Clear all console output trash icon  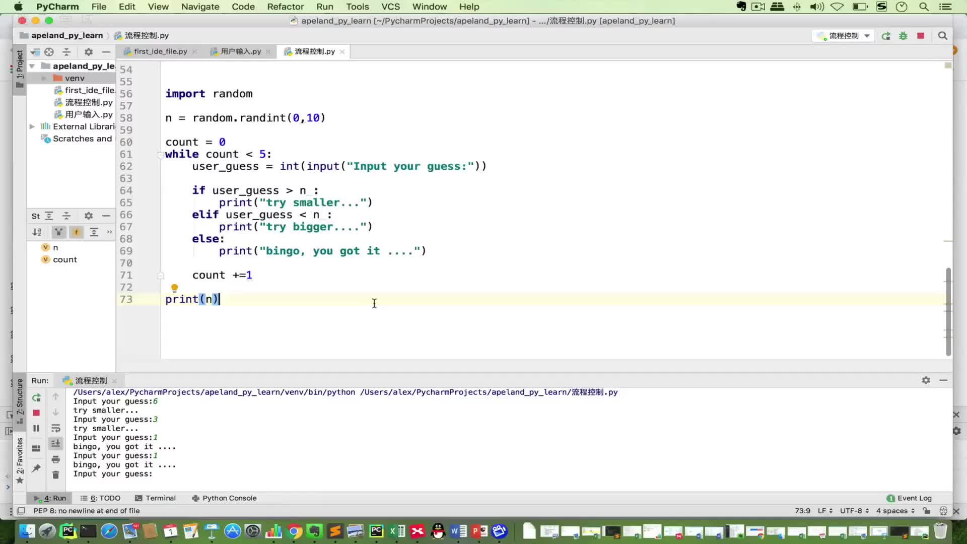[x=56, y=474]
